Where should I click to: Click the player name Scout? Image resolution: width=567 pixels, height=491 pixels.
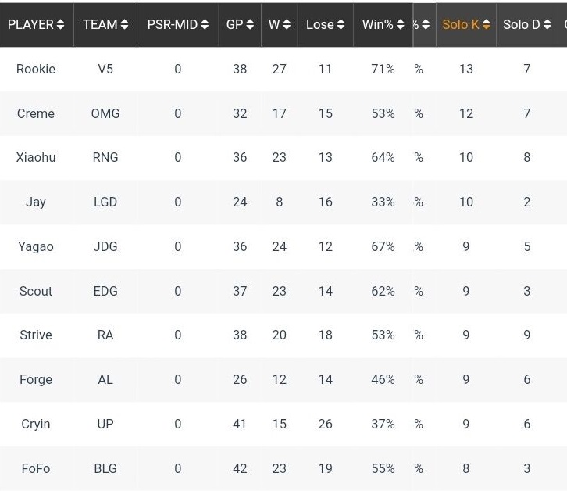(x=36, y=291)
